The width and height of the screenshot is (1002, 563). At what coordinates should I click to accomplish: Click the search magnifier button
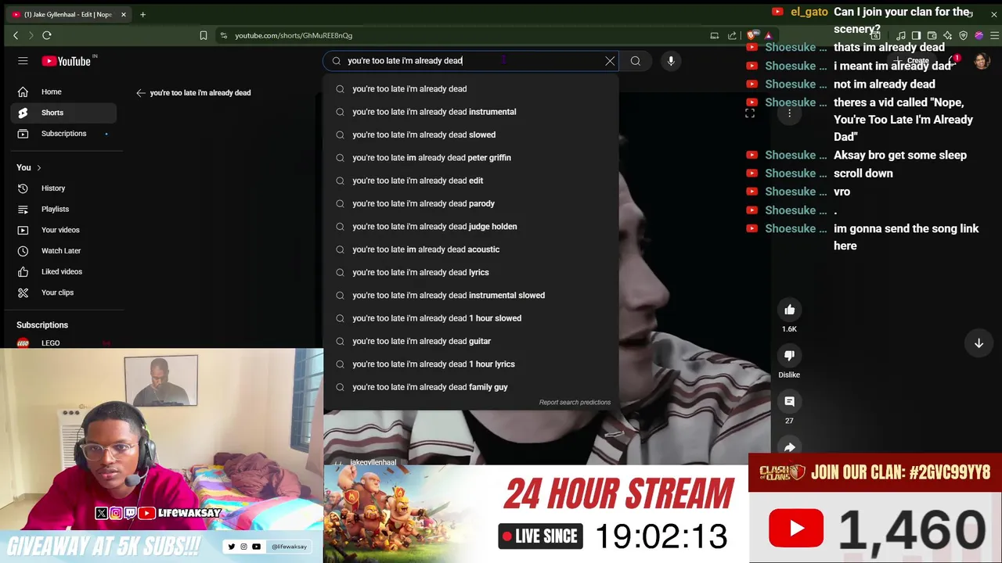click(636, 61)
